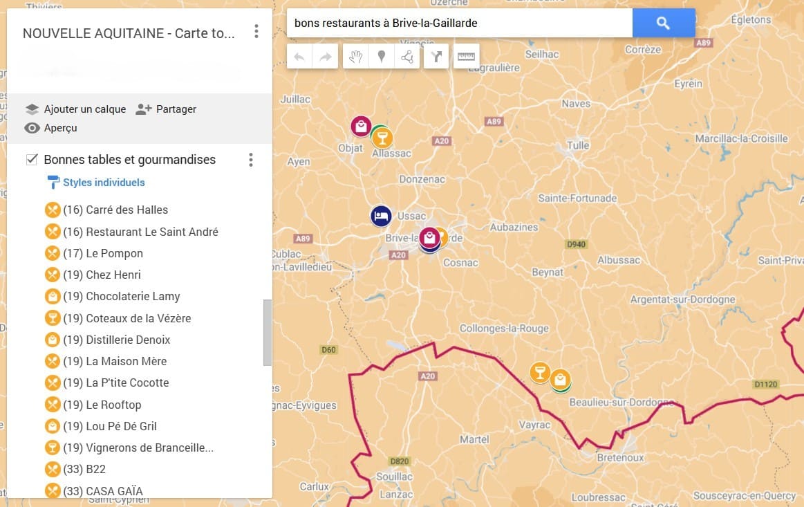Open the add directions tool
Screen dimensions: 804x507
(x=436, y=56)
